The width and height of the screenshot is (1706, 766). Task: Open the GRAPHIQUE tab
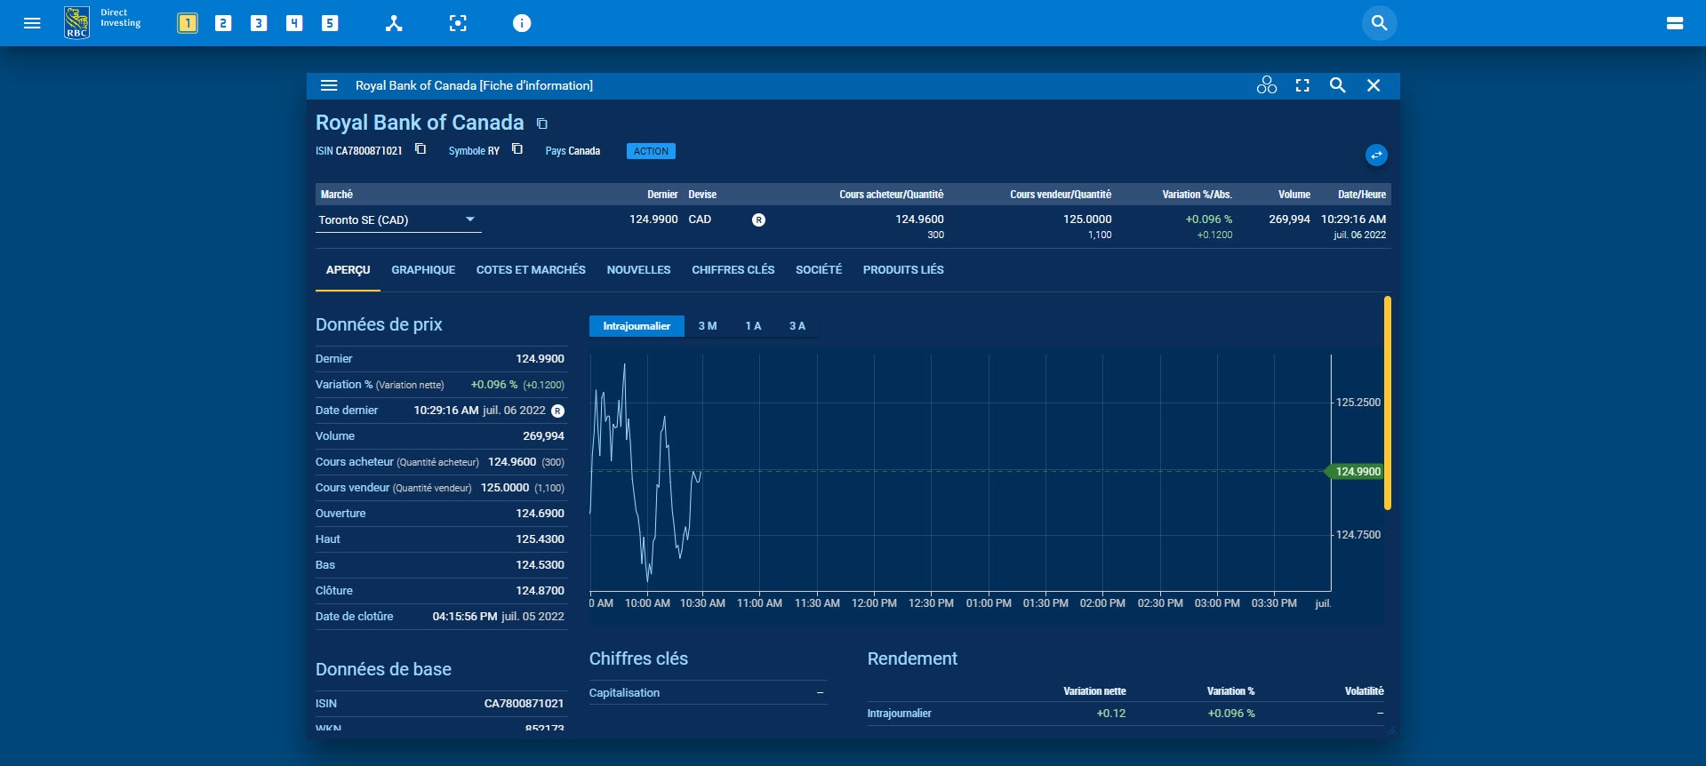click(423, 270)
